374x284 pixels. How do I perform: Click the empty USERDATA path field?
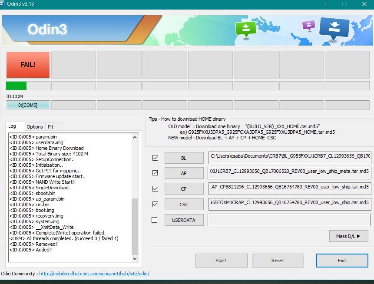(289, 220)
